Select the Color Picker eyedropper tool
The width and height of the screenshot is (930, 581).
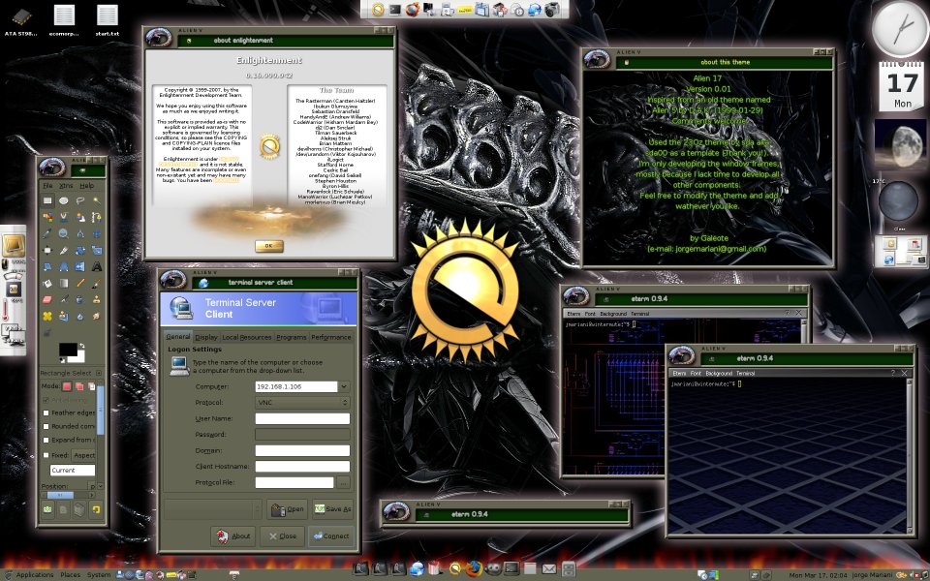click(47, 233)
